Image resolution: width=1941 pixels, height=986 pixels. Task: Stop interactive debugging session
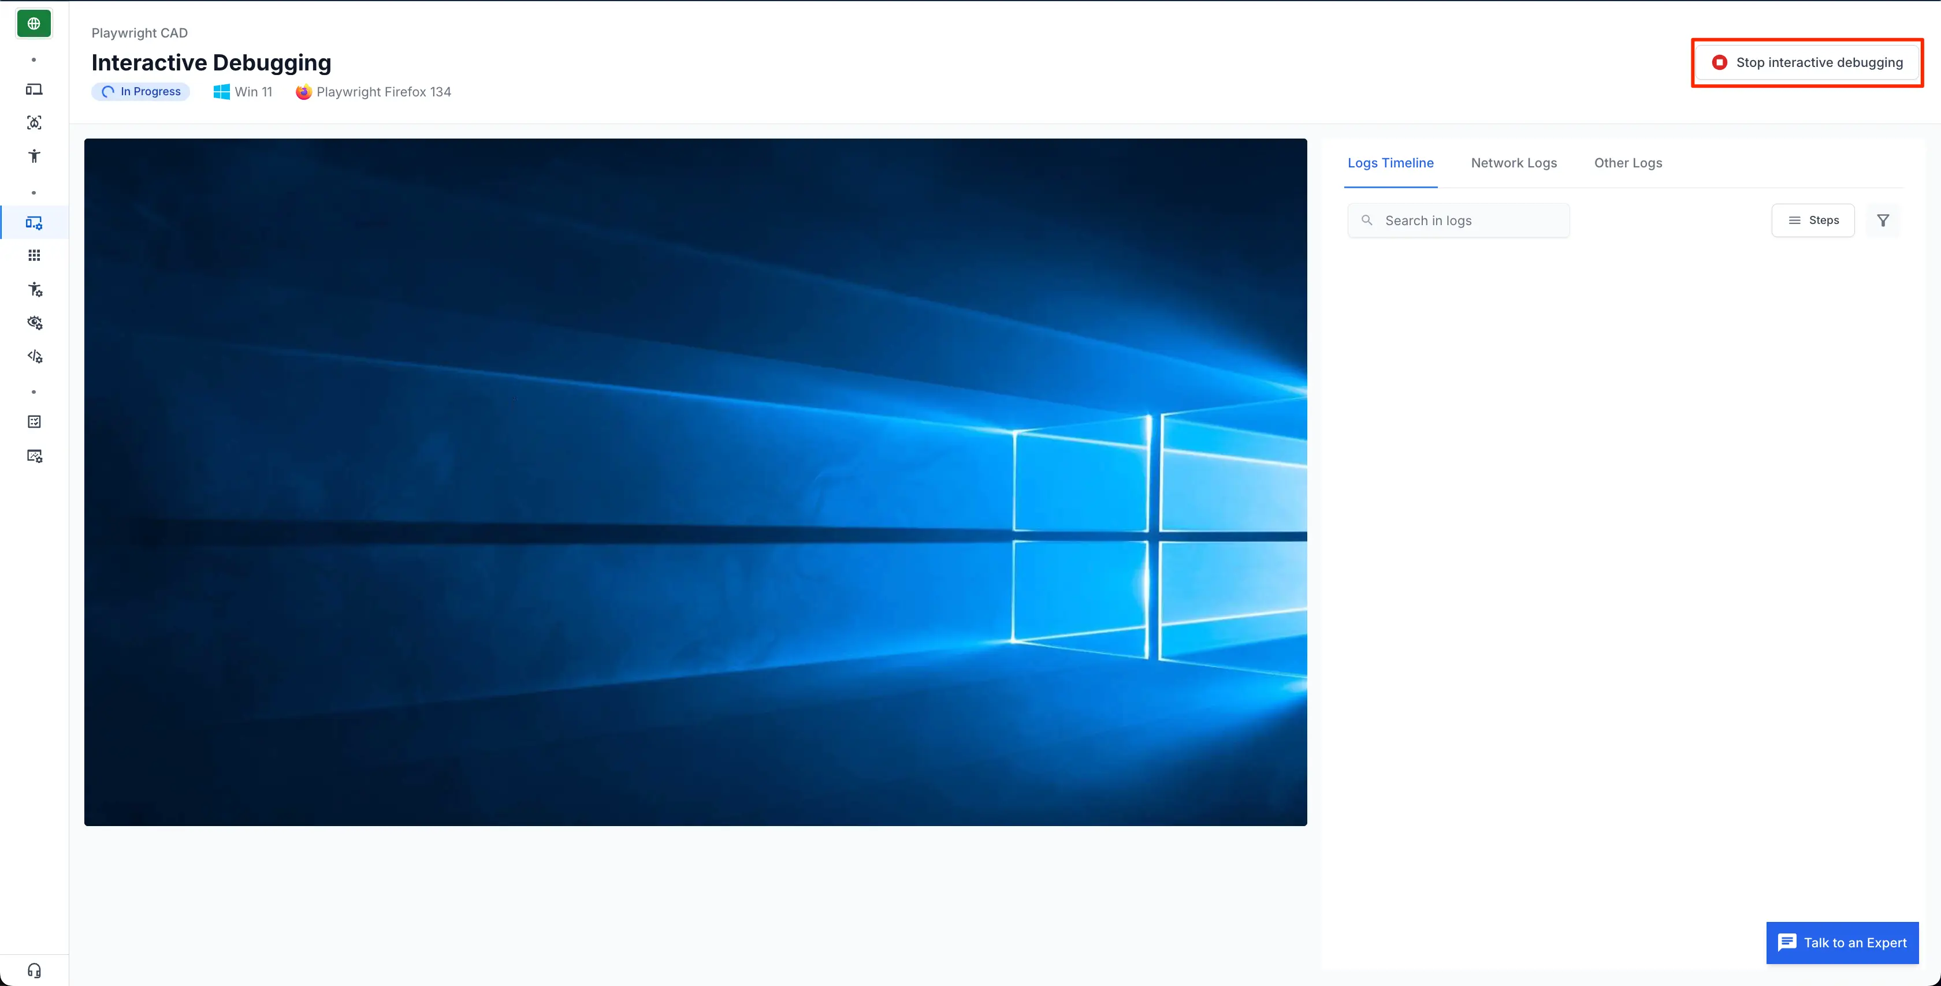point(1806,62)
